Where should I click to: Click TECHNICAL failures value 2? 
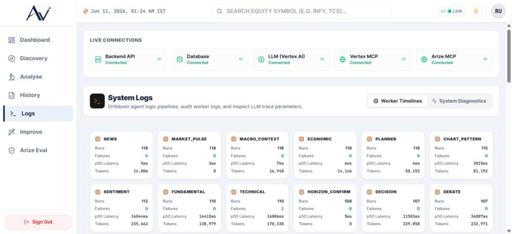coord(283,209)
